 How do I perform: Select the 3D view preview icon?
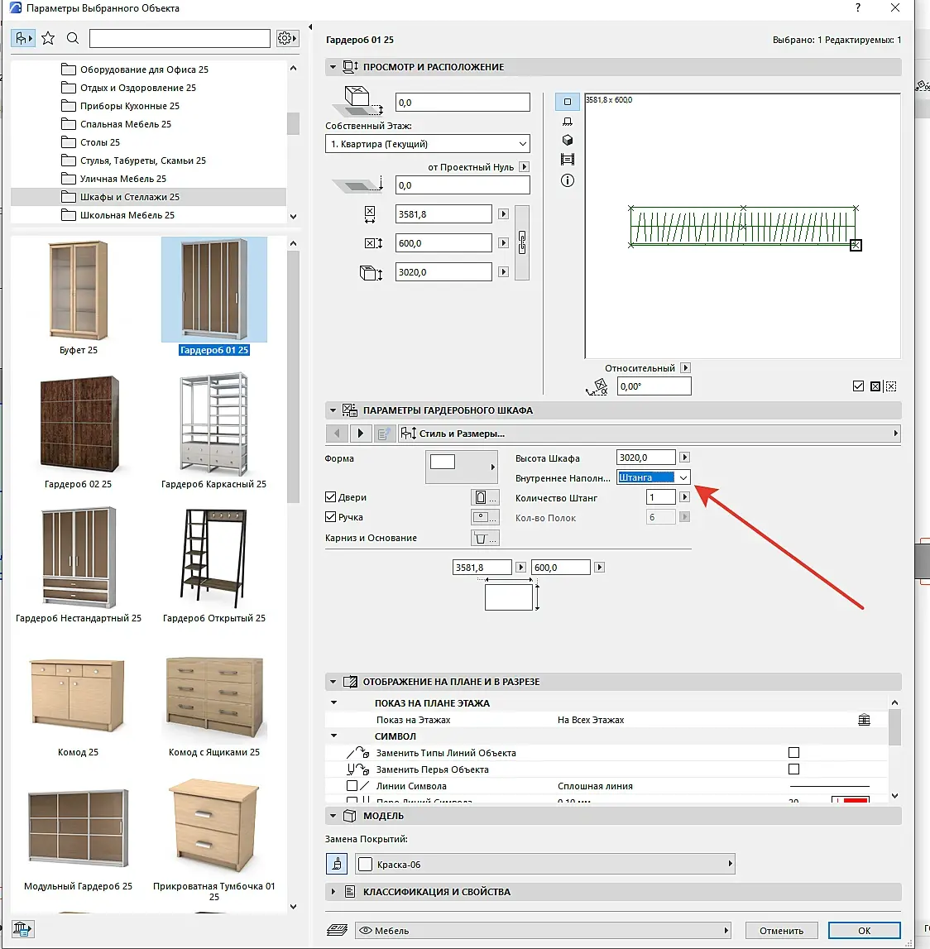(x=568, y=140)
